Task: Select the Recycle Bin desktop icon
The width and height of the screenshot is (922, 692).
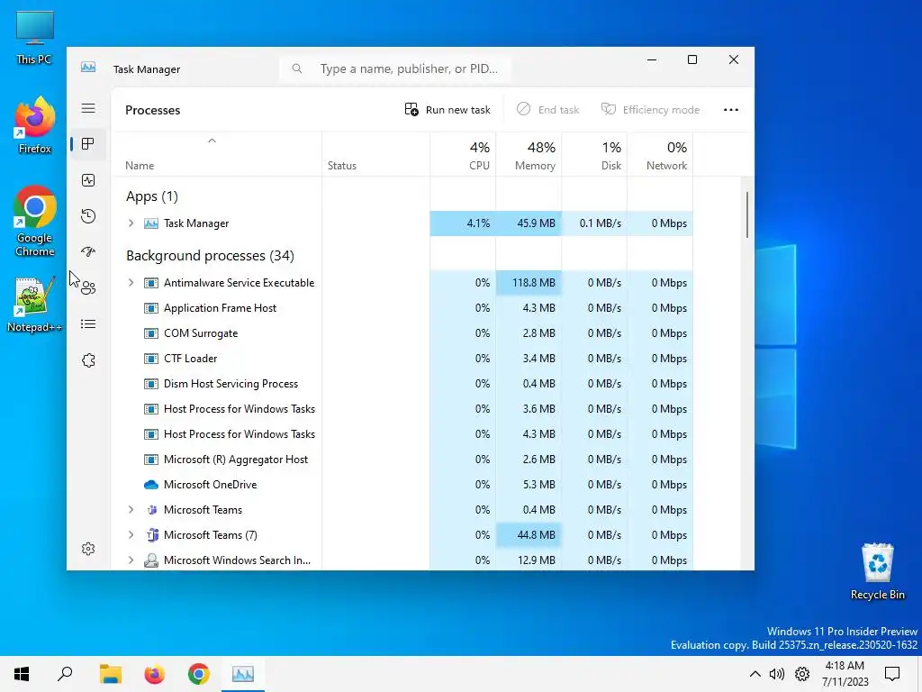Action: 877,572
